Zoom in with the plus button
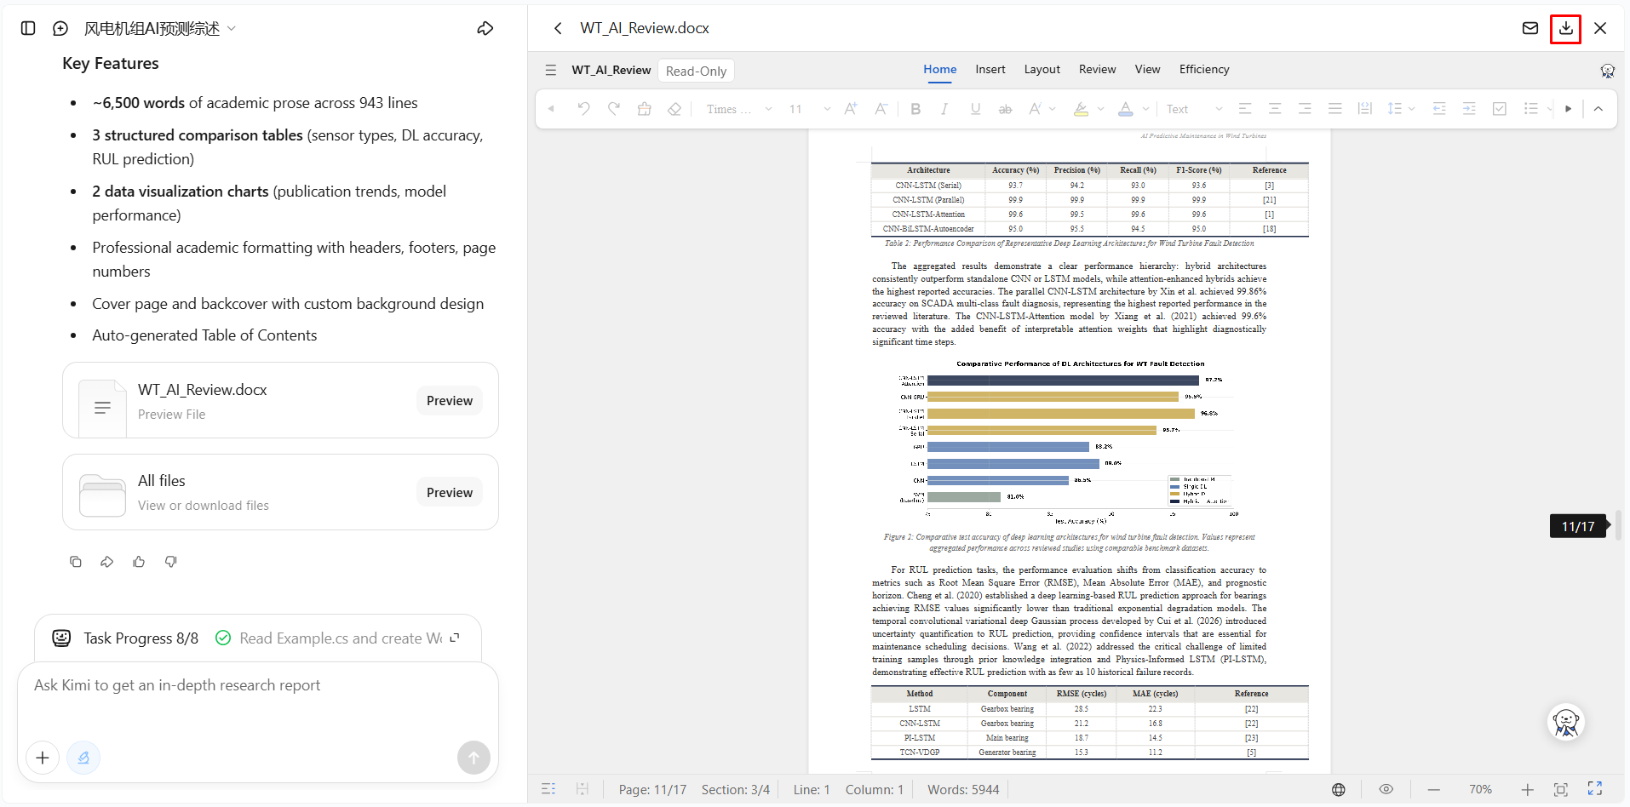Screen dimensions: 1630x807 (1528, 790)
